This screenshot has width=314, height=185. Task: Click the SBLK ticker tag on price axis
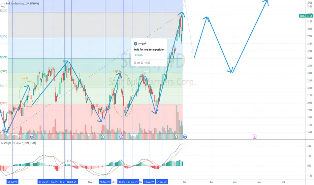coord(302,16)
